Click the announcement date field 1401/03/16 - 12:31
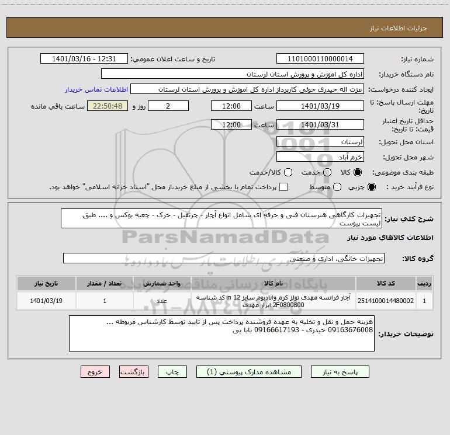The width and height of the screenshot is (450, 435). (x=84, y=59)
